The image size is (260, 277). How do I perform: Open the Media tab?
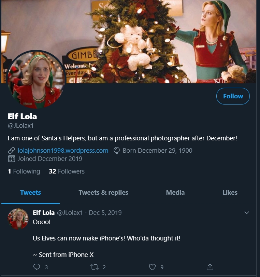pos(175,193)
